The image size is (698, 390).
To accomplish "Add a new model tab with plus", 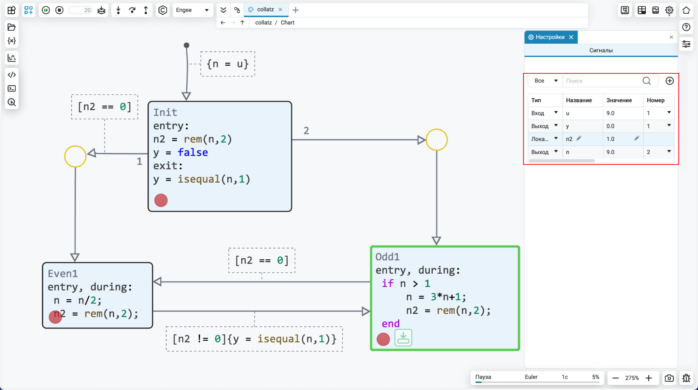I will coord(296,10).
